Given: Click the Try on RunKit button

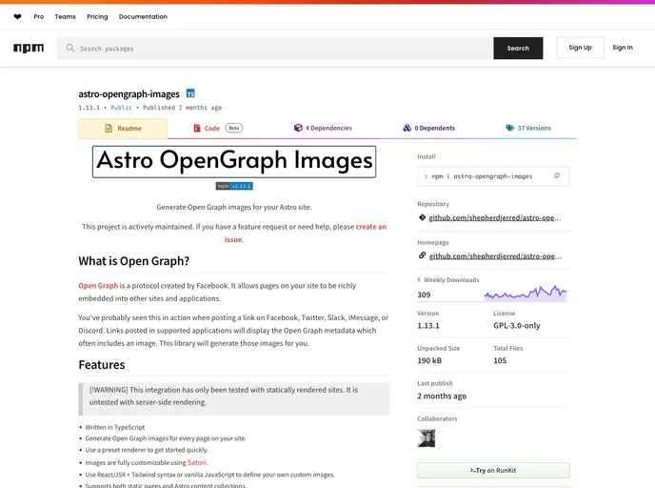Looking at the screenshot, I should coord(493,471).
